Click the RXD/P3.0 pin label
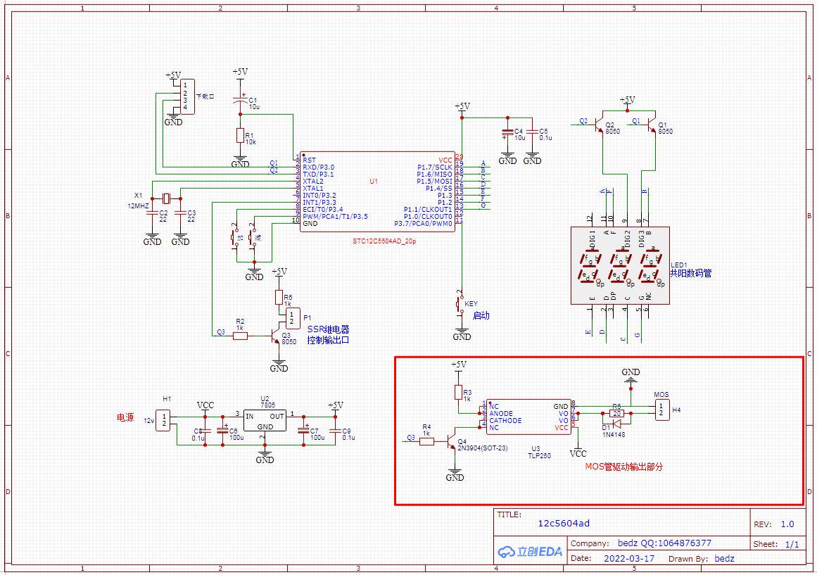The height and width of the screenshot is (575, 817). (319, 168)
